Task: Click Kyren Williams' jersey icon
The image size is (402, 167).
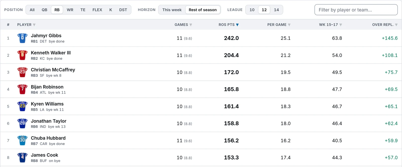Action: 22,106
